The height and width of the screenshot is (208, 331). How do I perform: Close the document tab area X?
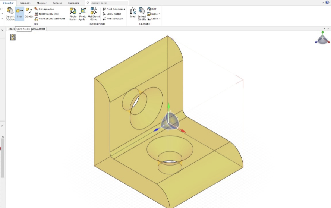point(328,28)
